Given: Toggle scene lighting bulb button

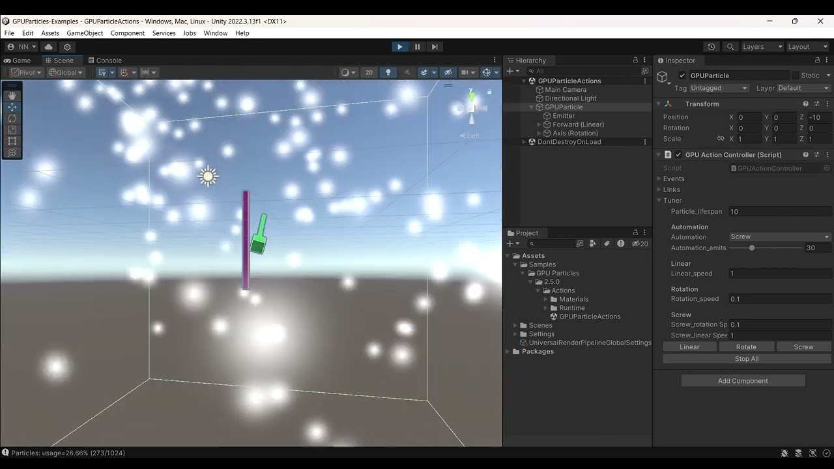Looking at the screenshot, I should click(388, 72).
